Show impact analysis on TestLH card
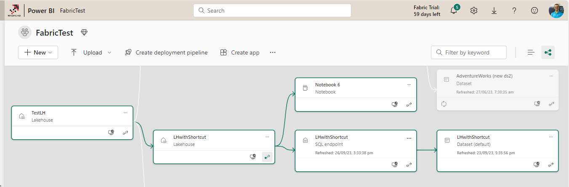This screenshot has width=569, height=187. click(111, 132)
